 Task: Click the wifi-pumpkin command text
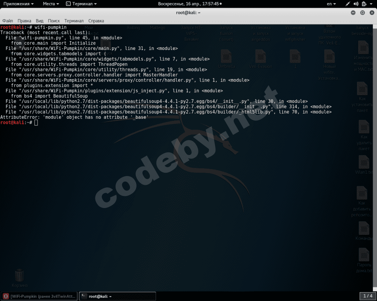tap(50, 27)
